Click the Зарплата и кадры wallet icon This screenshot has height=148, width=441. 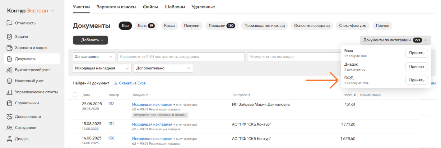click(x=9, y=48)
